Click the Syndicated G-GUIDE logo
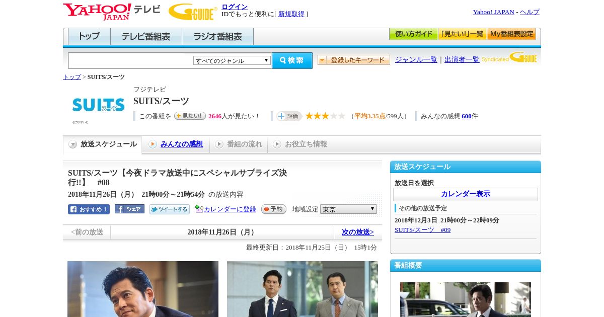The height and width of the screenshot is (317, 604). tap(509, 58)
